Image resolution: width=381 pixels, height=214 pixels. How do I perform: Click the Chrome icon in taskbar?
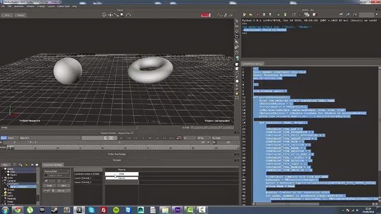[17, 210]
